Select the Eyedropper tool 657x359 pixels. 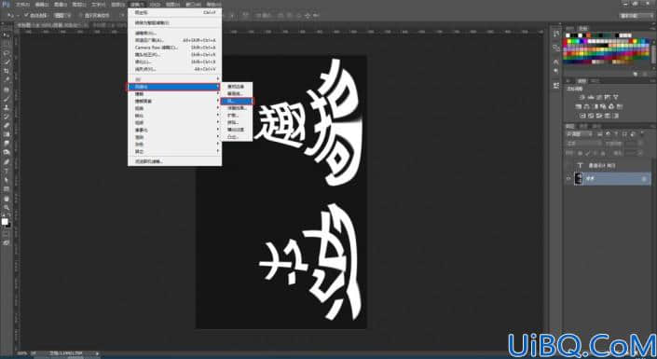[x=7, y=79]
